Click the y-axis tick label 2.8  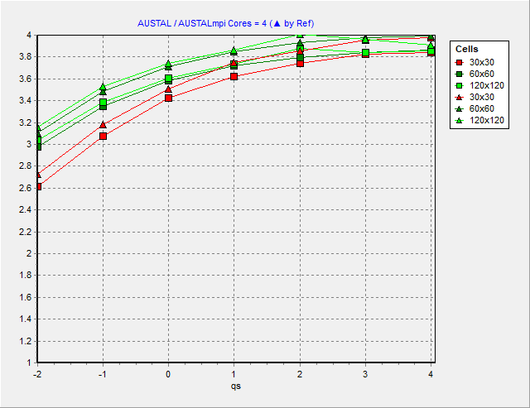click(26, 166)
